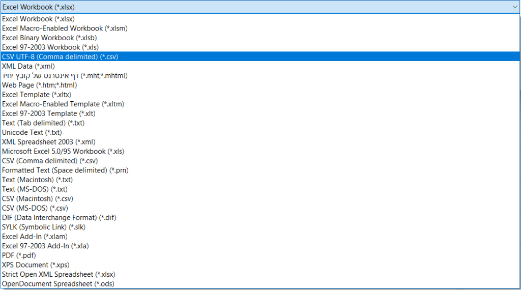Select Formatted Text (Space delimited) (*.prn)
The height and width of the screenshot is (290, 521).
tap(65, 170)
